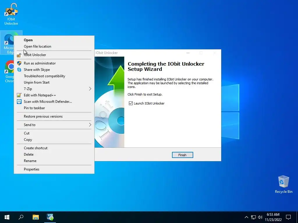The height and width of the screenshot is (223, 298).
Task: Open the volume speaker tray icon
Action: pos(260,217)
